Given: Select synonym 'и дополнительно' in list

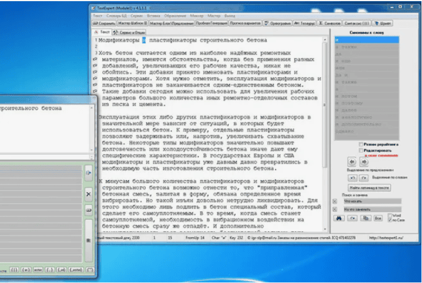Looking at the screenshot, I should point(367,124).
